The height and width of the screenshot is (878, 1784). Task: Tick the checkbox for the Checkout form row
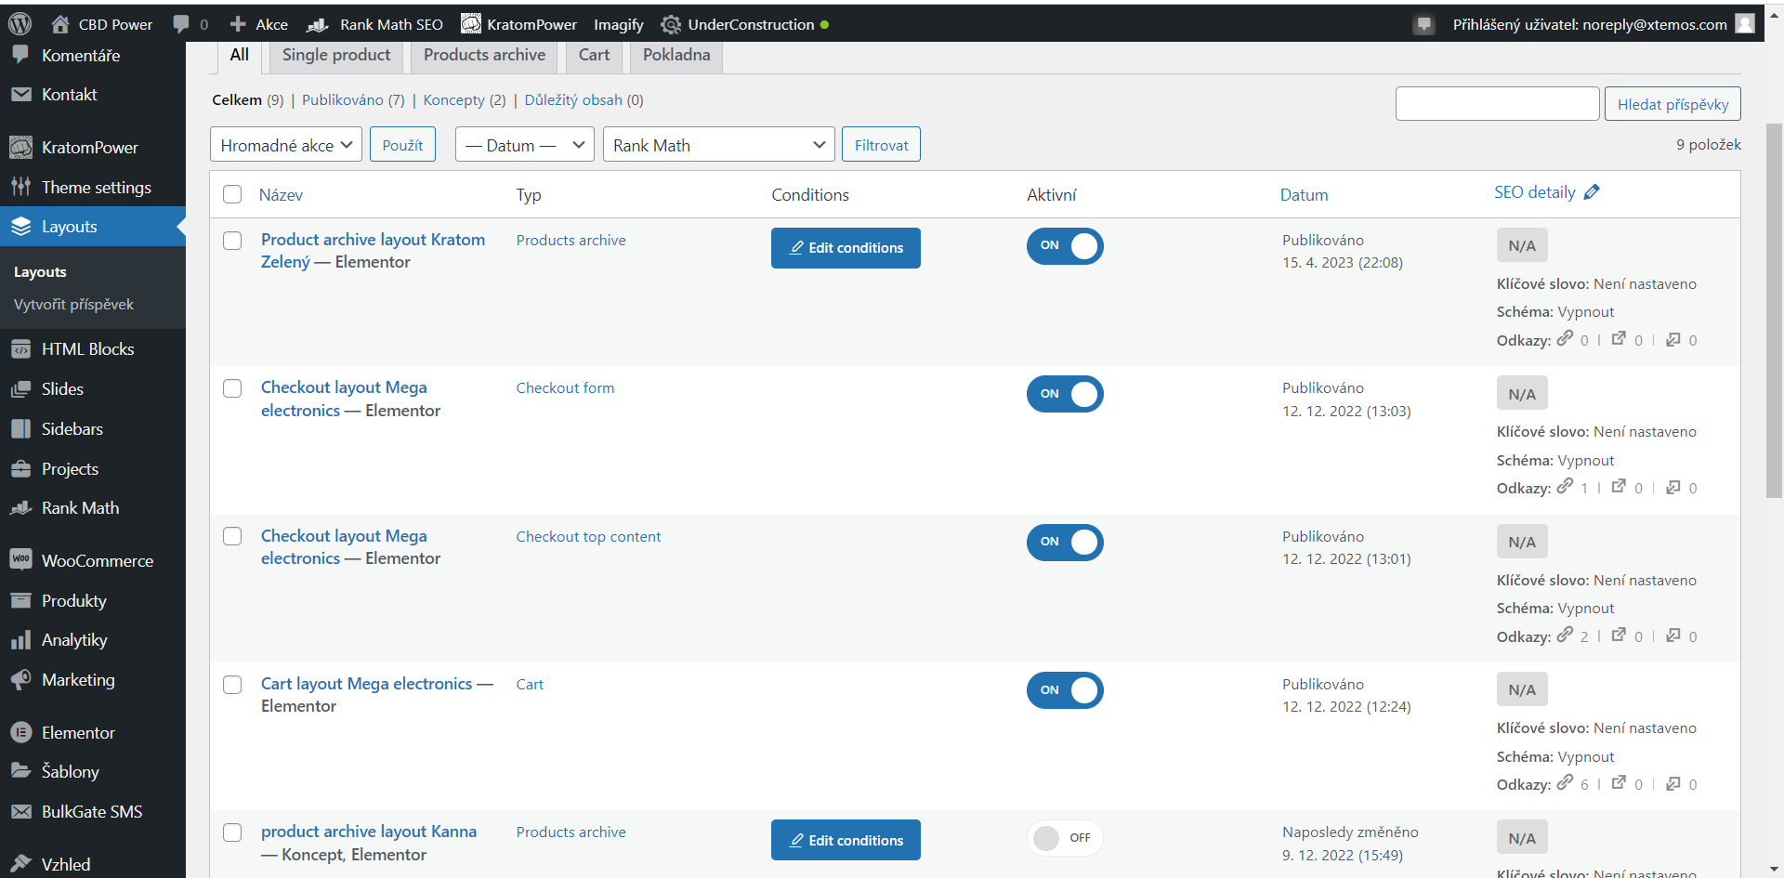coord(232,388)
